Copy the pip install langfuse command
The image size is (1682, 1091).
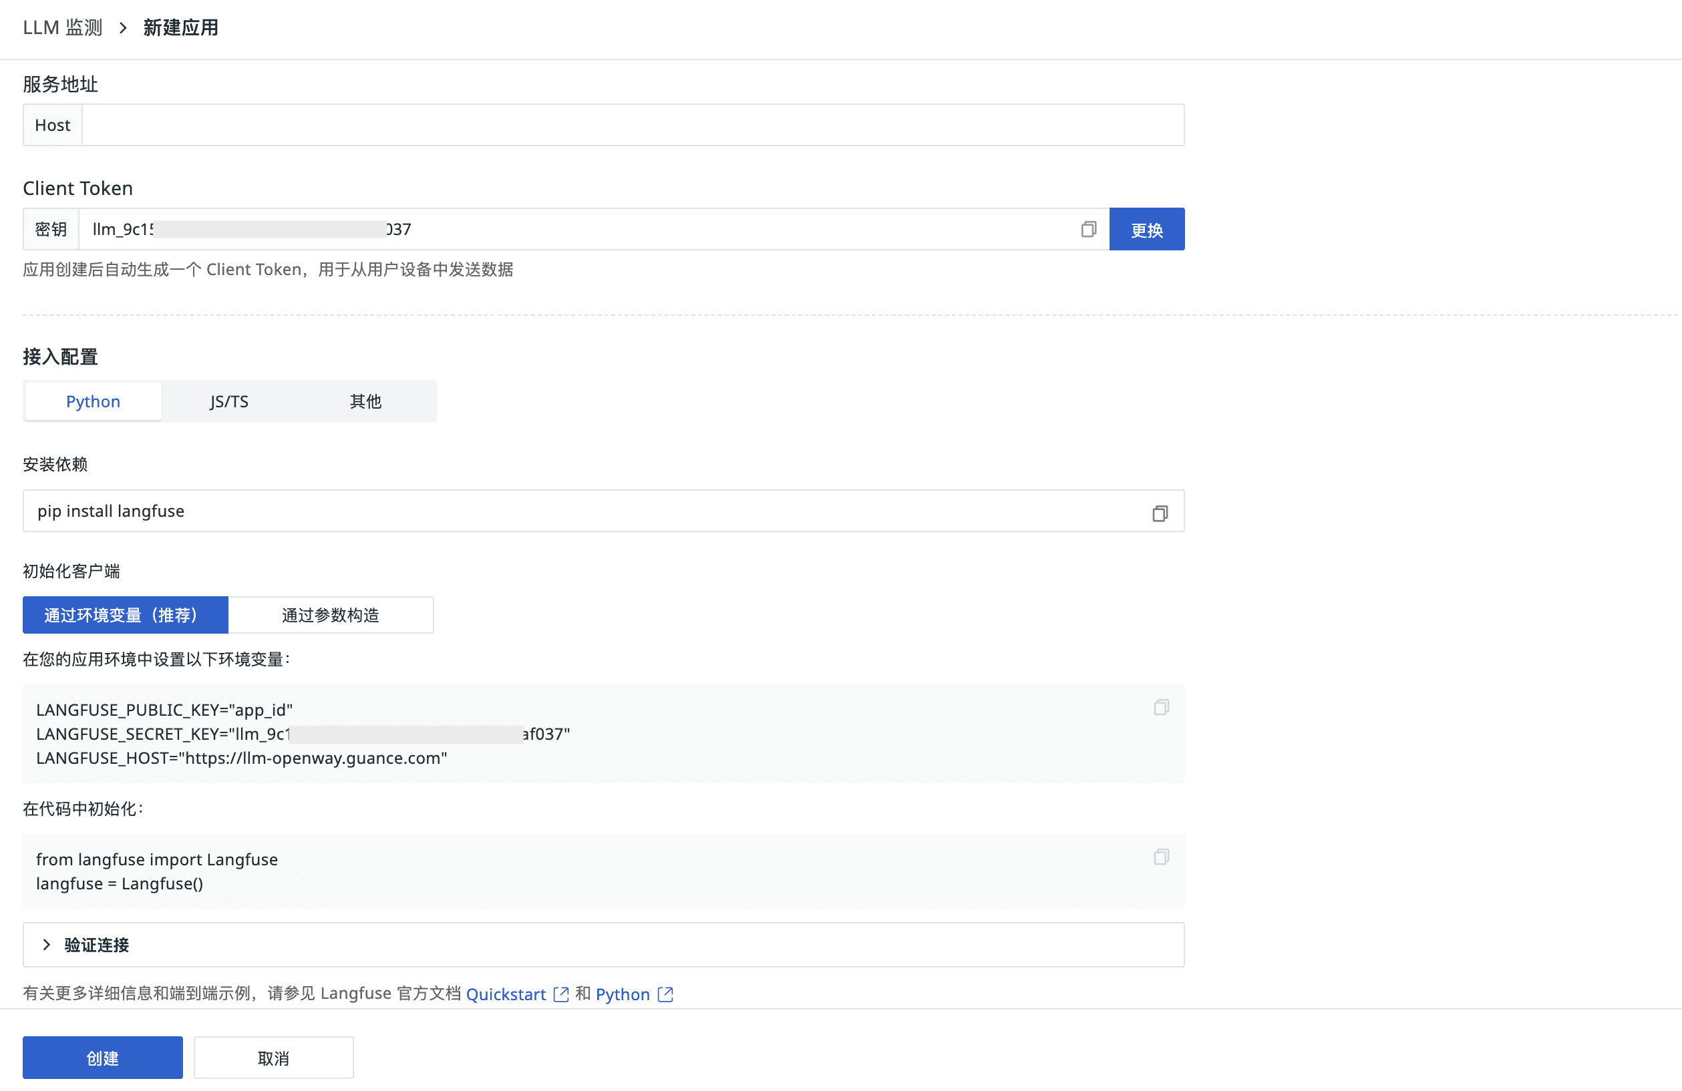(1160, 513)
